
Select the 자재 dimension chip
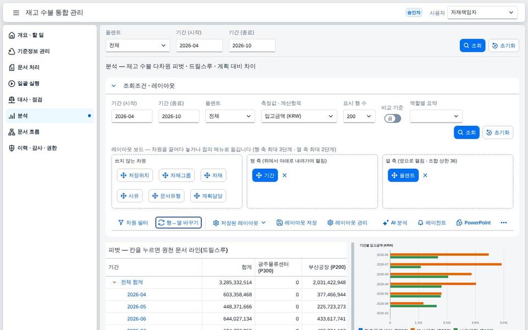pos(213,175)
